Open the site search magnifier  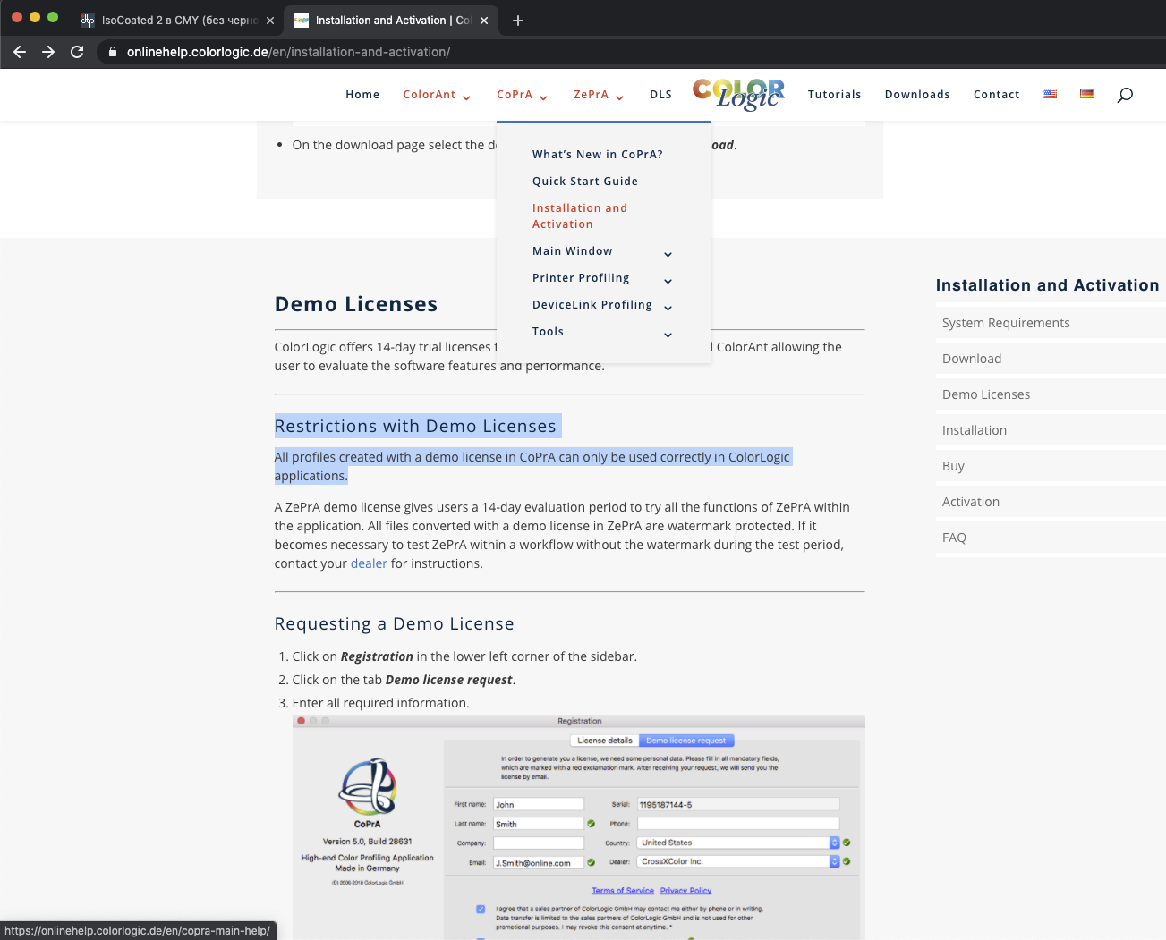[x=1125, y=95]
